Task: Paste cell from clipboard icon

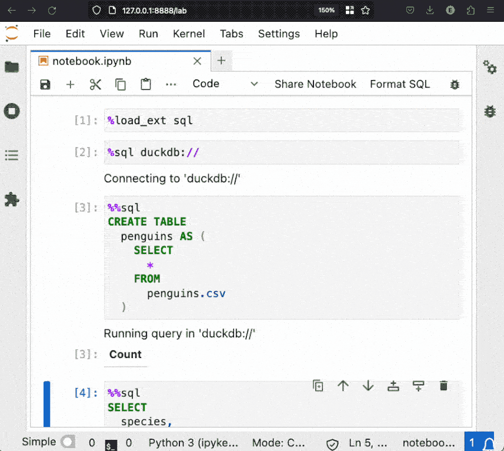Action: [x=146, y=84]
